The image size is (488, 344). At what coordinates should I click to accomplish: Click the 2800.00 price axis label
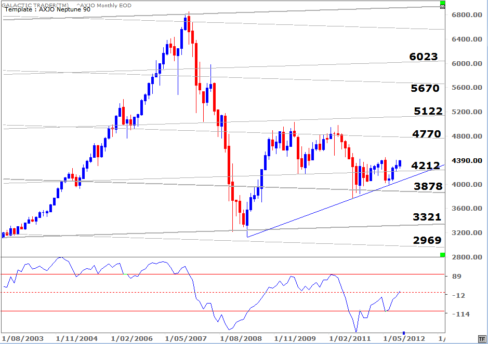click(467, 257)
